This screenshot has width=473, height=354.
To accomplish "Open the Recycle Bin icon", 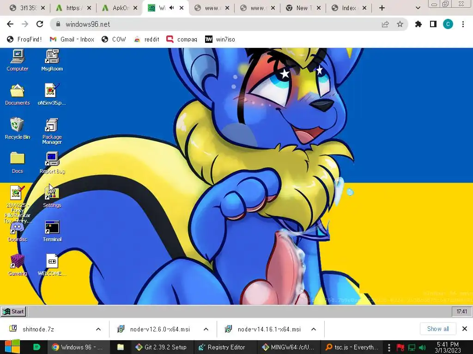I will click(17, 129).
